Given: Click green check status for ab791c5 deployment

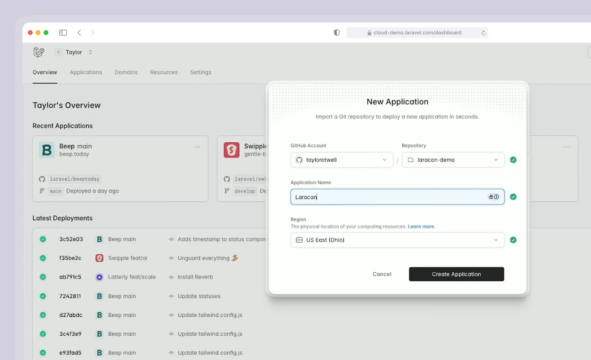Looking at the screenshot, I should [x=43, y=277].
